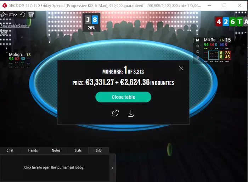Click the target icon under Responsible Gaming
The image size is (248, 182).
(4, 32)
